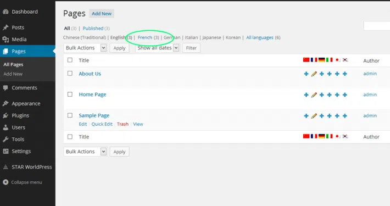Click French flag in top table header
Image resolution: width=390 pixels, height=206 pixels.
[314, 60]
